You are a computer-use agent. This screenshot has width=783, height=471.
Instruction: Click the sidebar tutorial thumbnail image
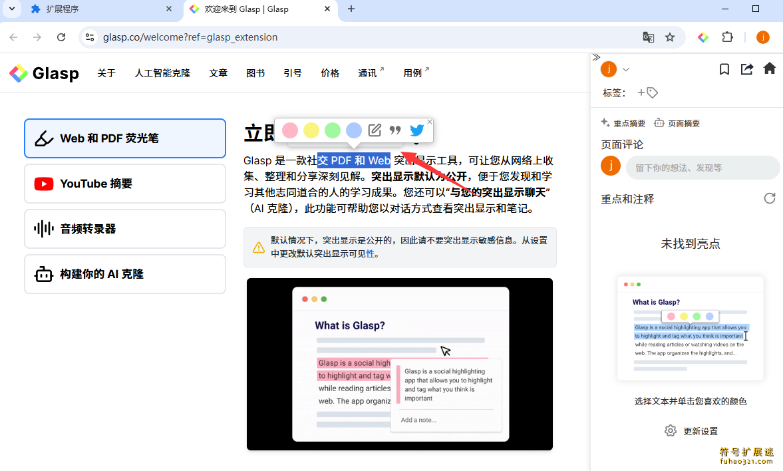point(690,328)
